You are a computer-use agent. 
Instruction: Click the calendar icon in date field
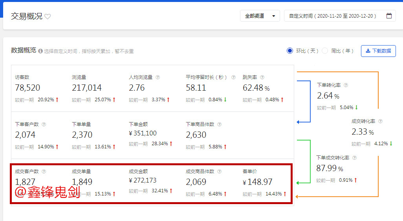(x=389, y=16)
